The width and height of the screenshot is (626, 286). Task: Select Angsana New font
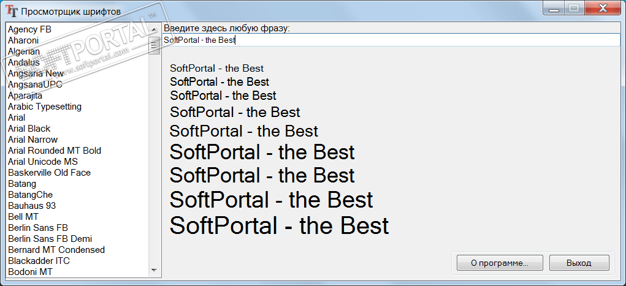tap(36, 73)
